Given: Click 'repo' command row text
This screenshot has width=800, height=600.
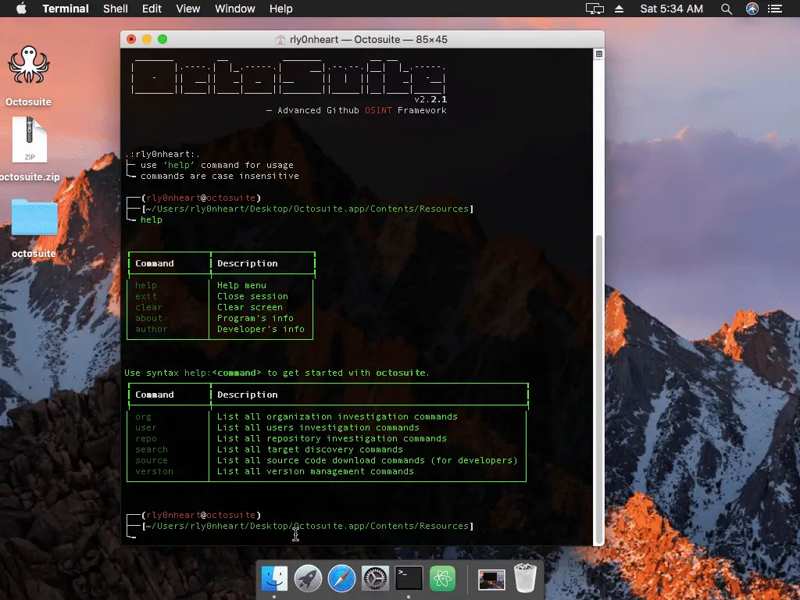Looking at the screenshot, I should click(146, 439).
